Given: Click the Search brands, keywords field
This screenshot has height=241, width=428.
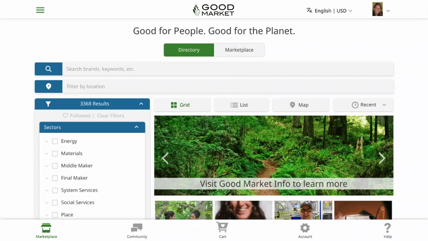Looking at the screenshot, I should click(228, 69).
